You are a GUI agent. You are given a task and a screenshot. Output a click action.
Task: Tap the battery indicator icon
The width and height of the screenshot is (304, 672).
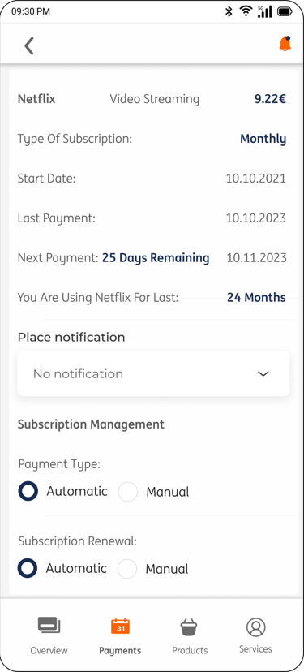[x=285, y=11]
